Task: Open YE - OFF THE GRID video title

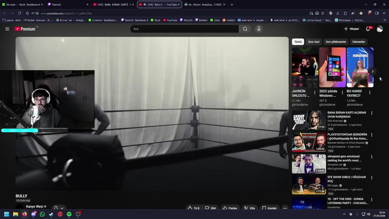Action: pyautogui.click(x=348, y=201)
